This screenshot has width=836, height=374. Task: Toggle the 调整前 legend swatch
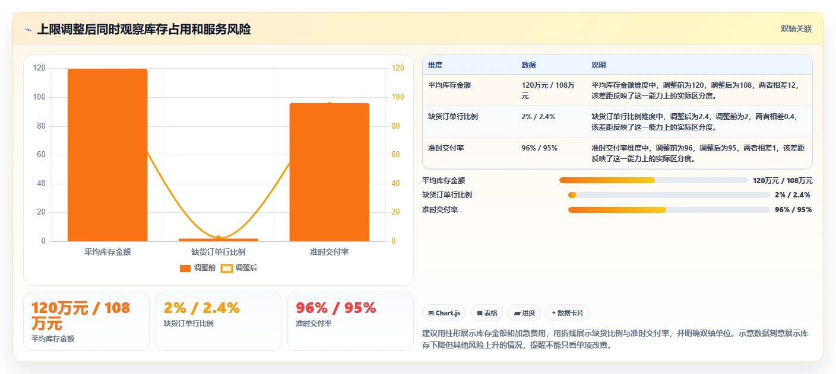185,268
